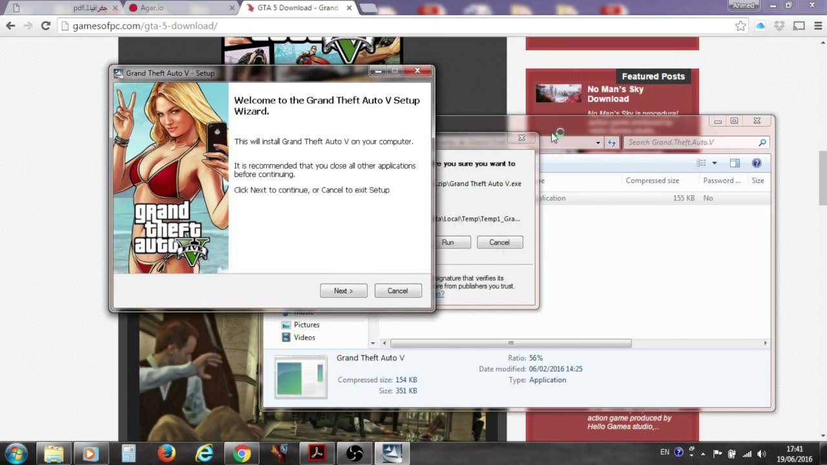Open Pictures in the Explorer navigation pane
This screenshot has height=465, width=827.
click(x=306, y=325)
